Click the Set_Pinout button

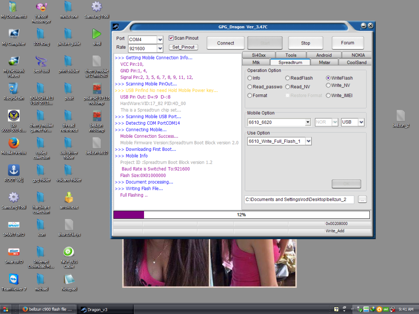click(183, 47)
